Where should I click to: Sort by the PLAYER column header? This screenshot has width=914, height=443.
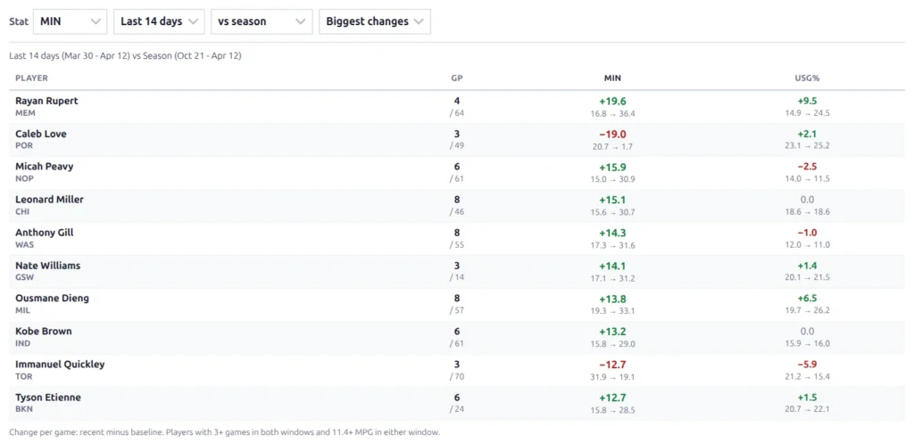31,78
